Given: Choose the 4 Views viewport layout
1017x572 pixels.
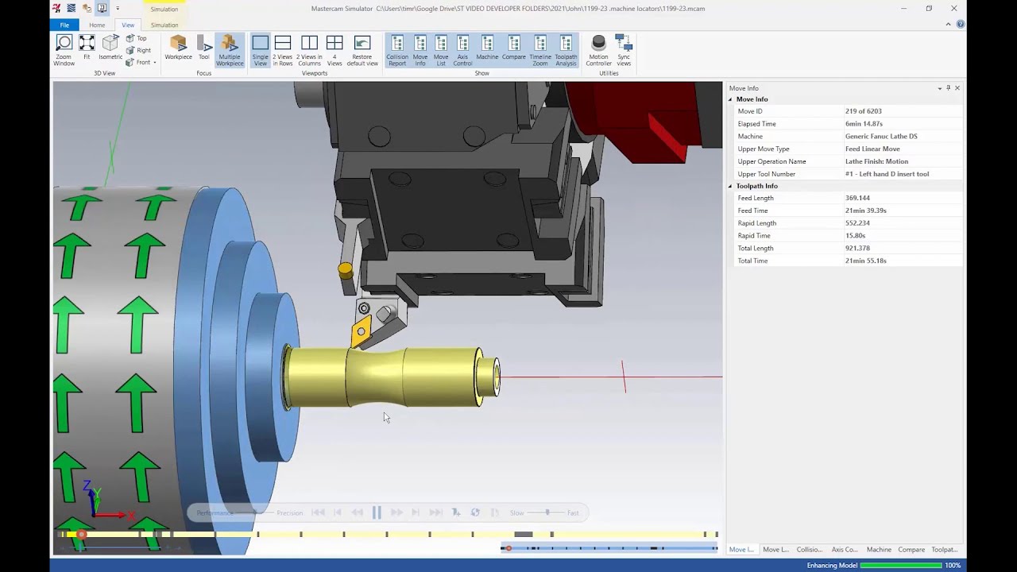Looking at the screenshot, I should pos(334,50).
